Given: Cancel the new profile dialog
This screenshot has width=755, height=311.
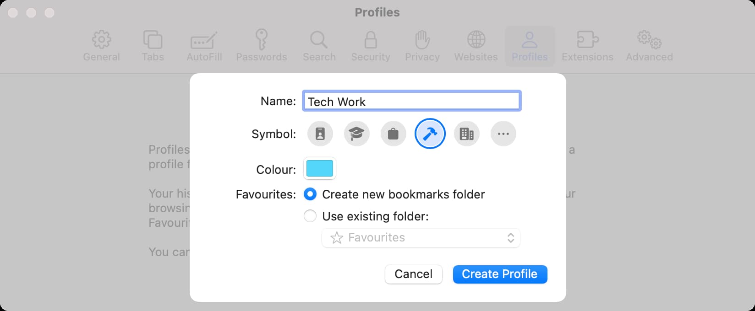Looking at the screenshot, I should pos(413,274).
